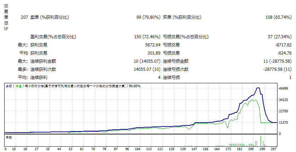Select the 连续获利金额 label
The width and height of the screenshot is (296, 152).
point(43,61)
